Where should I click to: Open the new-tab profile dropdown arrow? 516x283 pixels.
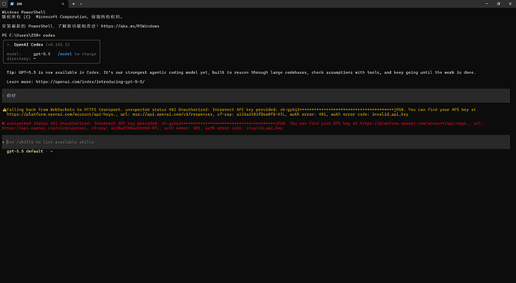tap(81, 4)
